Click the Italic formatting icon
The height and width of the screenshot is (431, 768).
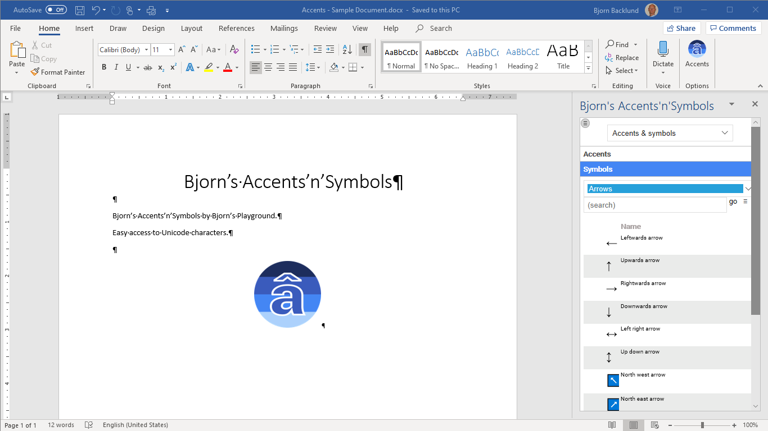click(x=116, y=67)
